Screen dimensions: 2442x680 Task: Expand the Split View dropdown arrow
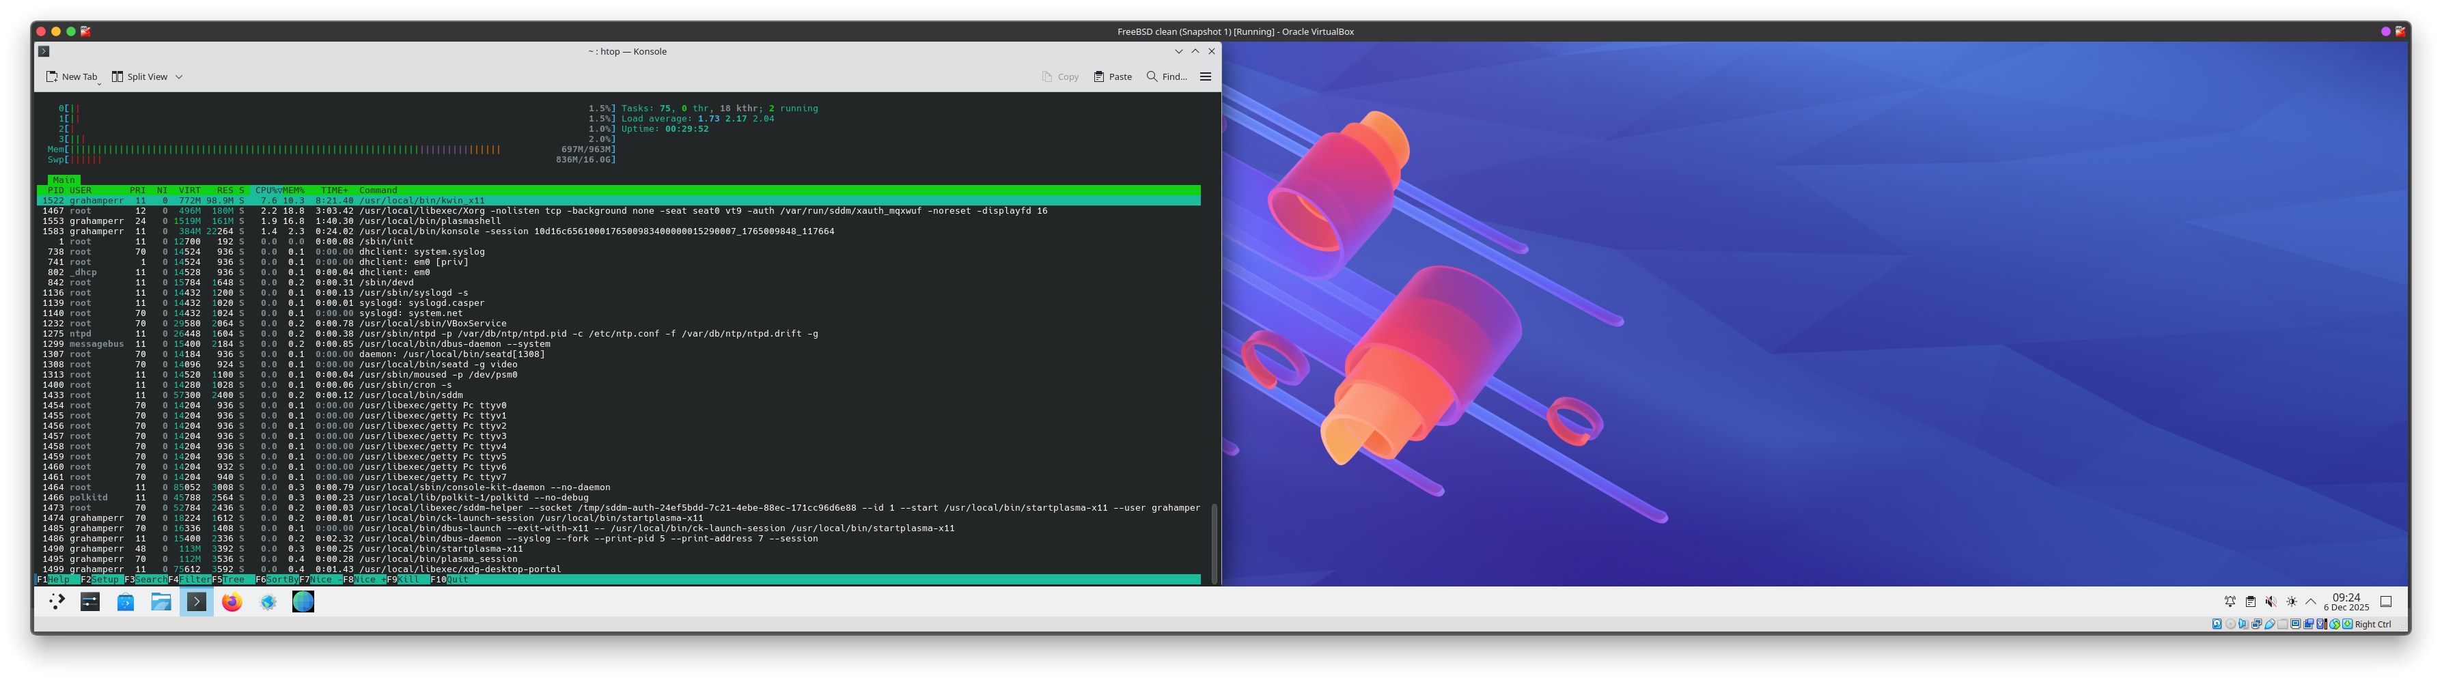[x=178, y=76]
